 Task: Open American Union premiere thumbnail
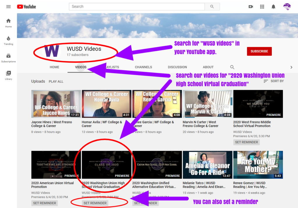[x=56, y=165]
